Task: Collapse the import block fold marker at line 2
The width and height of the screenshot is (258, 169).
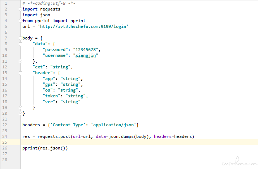Action: click(20, 9)
